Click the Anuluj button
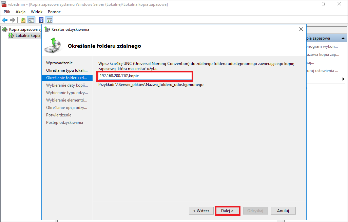 283,211
